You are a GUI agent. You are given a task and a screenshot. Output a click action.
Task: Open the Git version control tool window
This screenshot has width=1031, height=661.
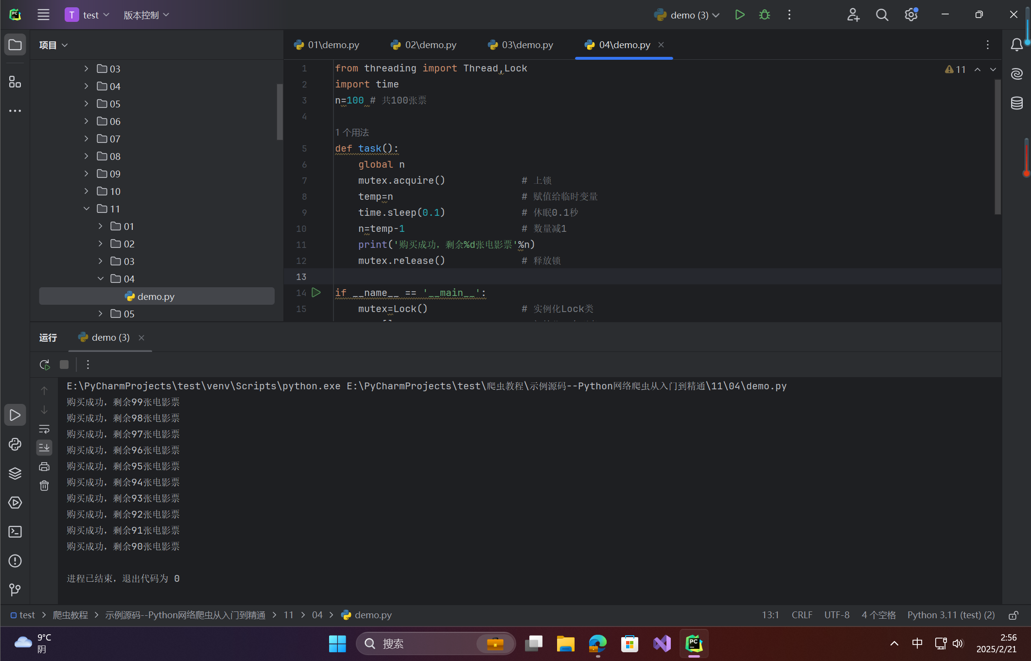tap(15, 590)
